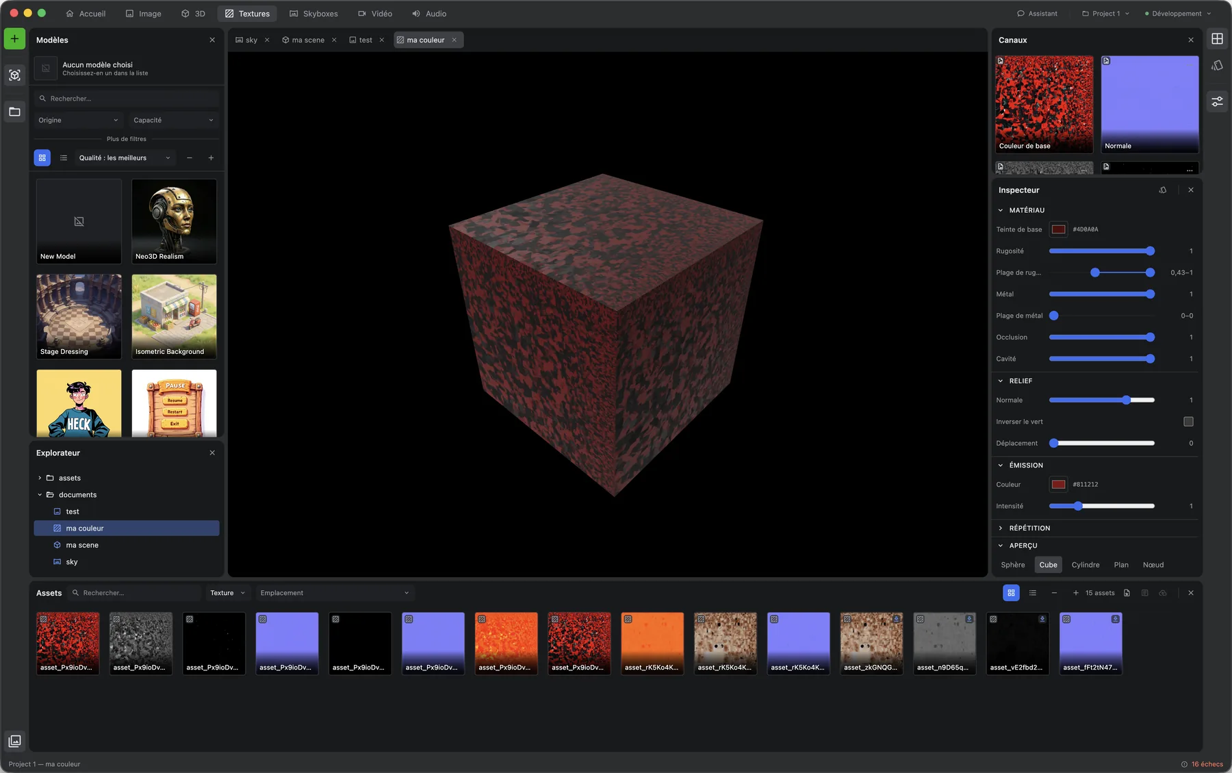The width and height of the screenshot is (1232, 773).
Task: Toggle the Inverser le vert checkbox
Action: pos(1188,422)
